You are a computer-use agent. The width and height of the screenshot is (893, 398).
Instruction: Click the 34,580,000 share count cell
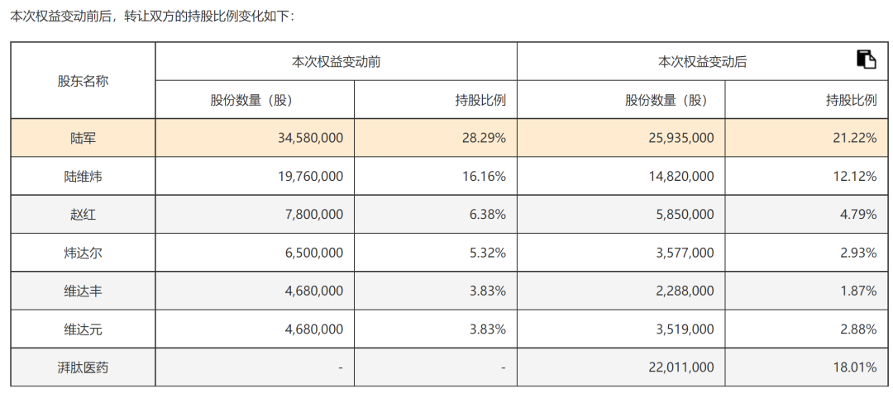tap(255, 138)
